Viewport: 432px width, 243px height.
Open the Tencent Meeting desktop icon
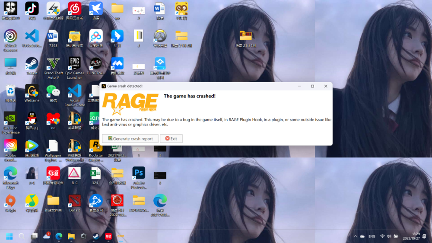click(x=118, y=66)
